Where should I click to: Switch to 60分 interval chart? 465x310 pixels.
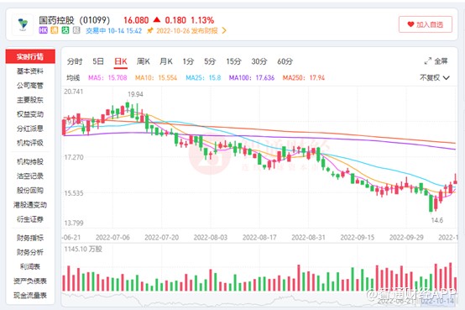click(x=285, y=61)
